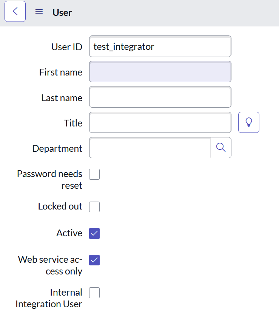Tick the Internal Integration User checkbox

pos(94,293)
